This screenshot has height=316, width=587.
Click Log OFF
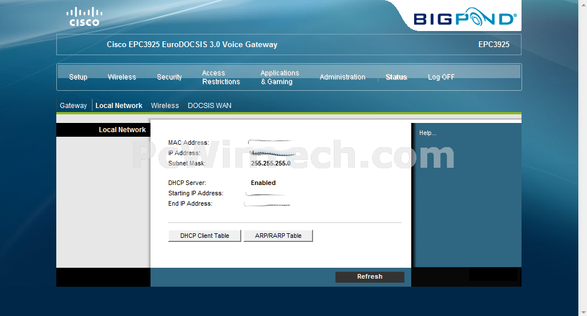coord(441,77)
